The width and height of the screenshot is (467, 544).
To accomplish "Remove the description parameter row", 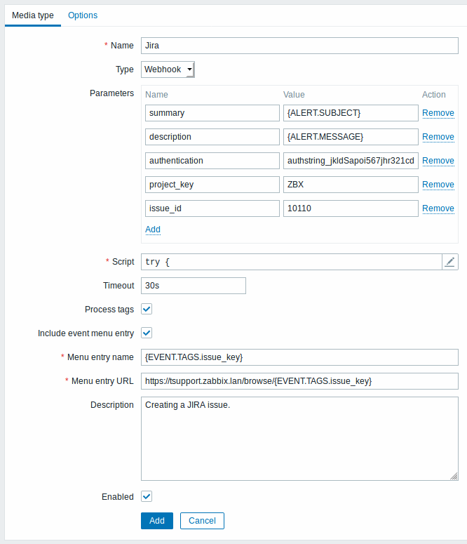I will coord(438,137).
